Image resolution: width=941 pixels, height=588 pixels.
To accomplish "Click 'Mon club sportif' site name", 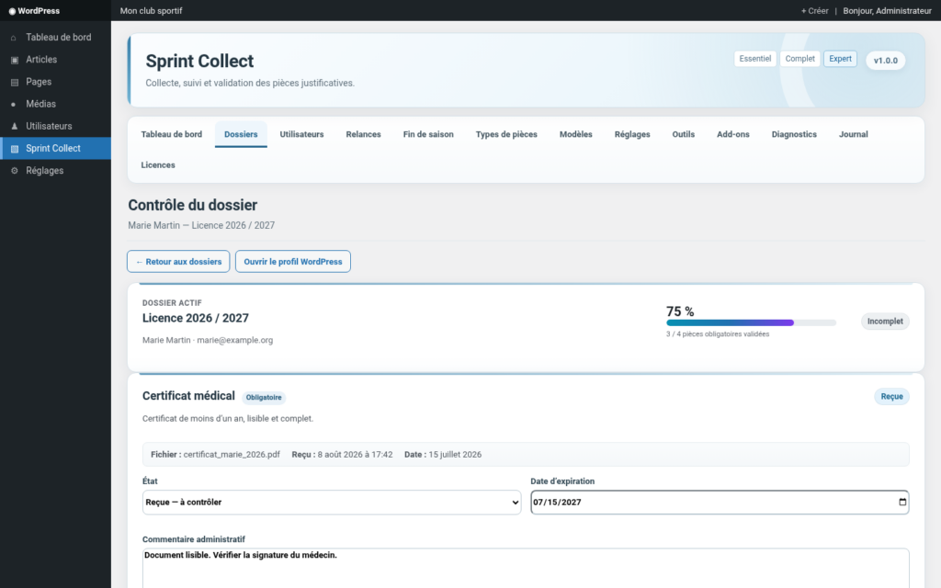I will pyautogui.click(x=152, y=11).
